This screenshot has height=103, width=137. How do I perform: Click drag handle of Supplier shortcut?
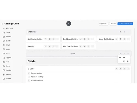(x=53, y=46)
